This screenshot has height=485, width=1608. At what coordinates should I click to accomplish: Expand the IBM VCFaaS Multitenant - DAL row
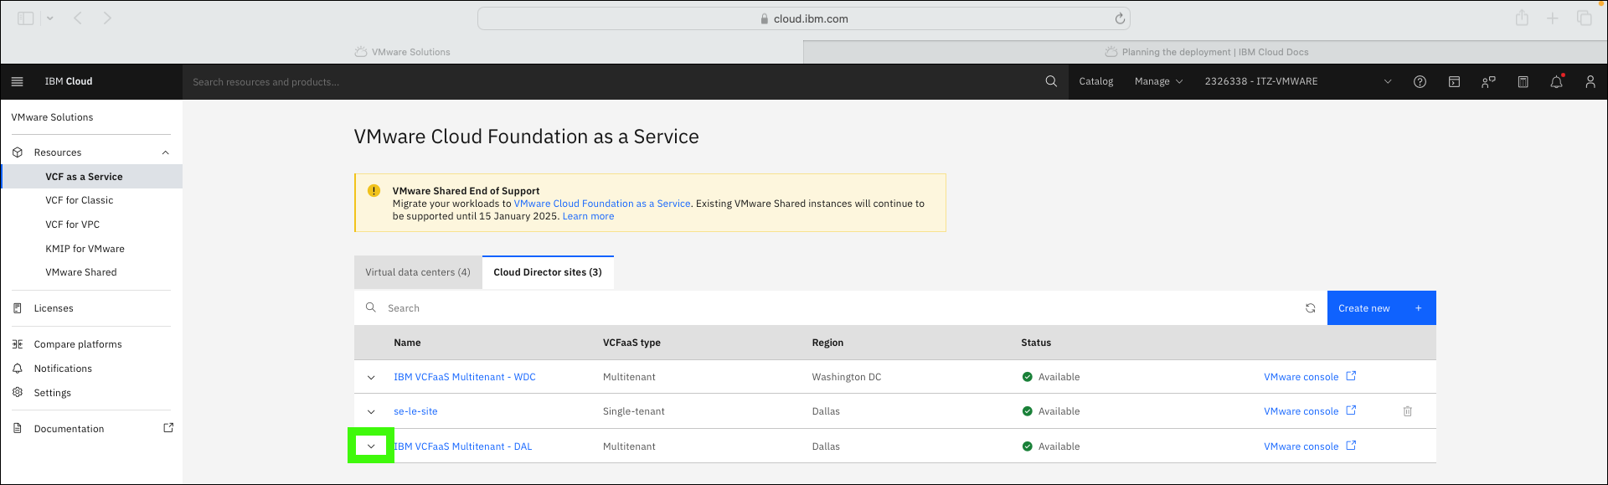(x=371, y=446)
